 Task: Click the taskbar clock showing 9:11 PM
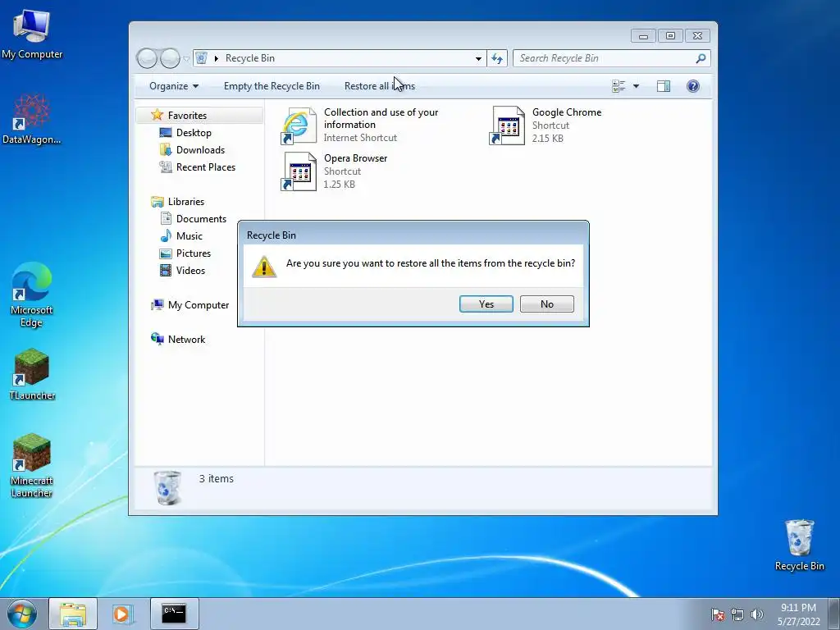pyautogui.click(x=798, y=614)
